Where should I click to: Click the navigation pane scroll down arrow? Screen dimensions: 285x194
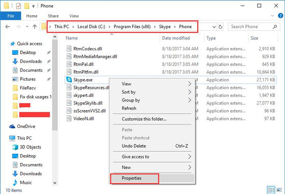(x=55, y=183)
